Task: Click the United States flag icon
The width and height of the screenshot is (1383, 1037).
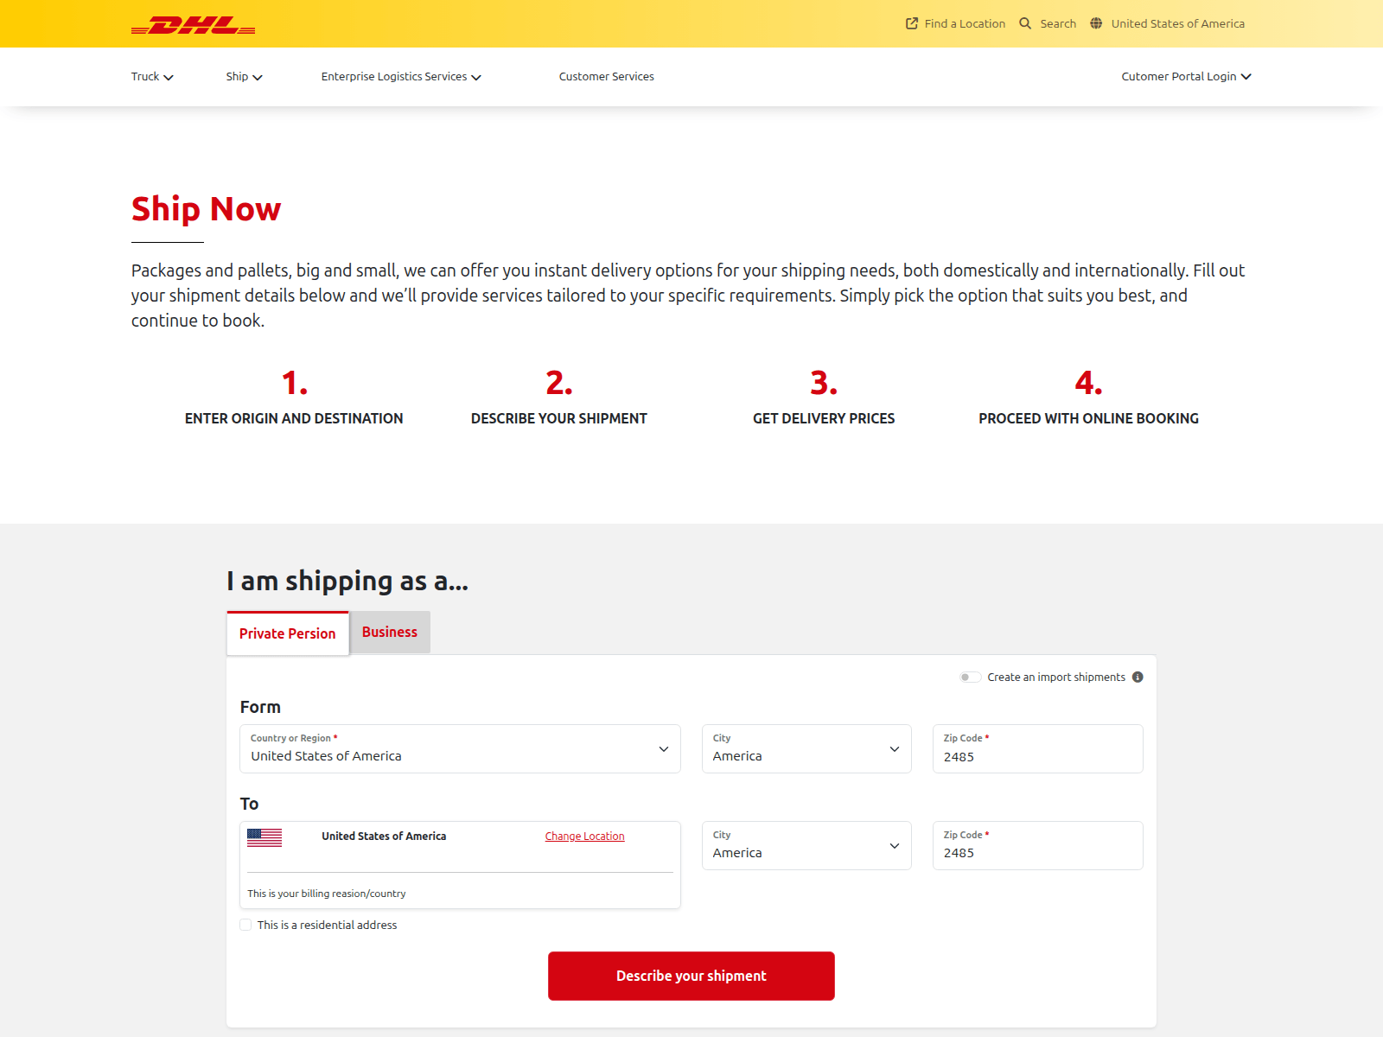Action: (264, 837)
